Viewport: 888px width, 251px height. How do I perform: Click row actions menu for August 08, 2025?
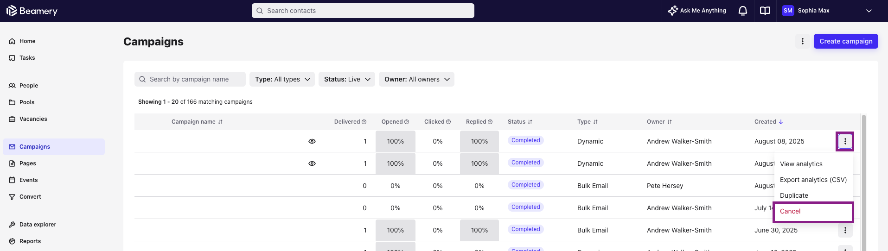[845, 141]
